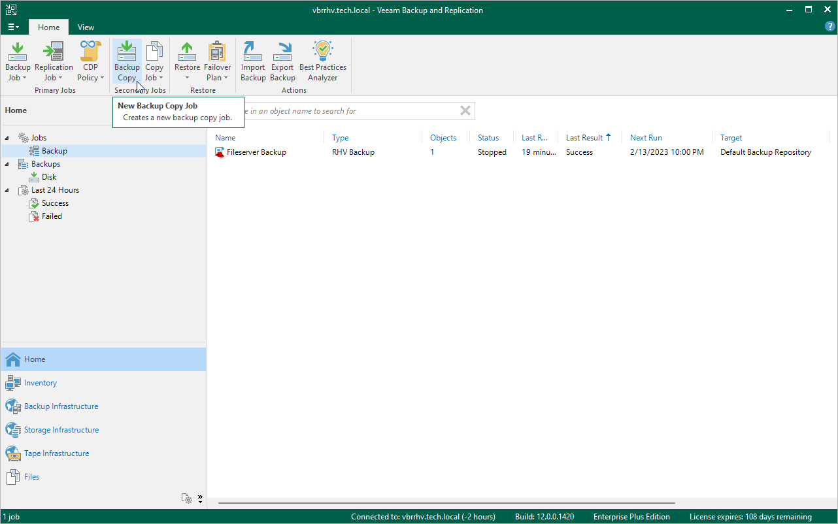Open the Storage Infrastructure view
This screenshot has width=838, height=524.
(x=103, y=430)
